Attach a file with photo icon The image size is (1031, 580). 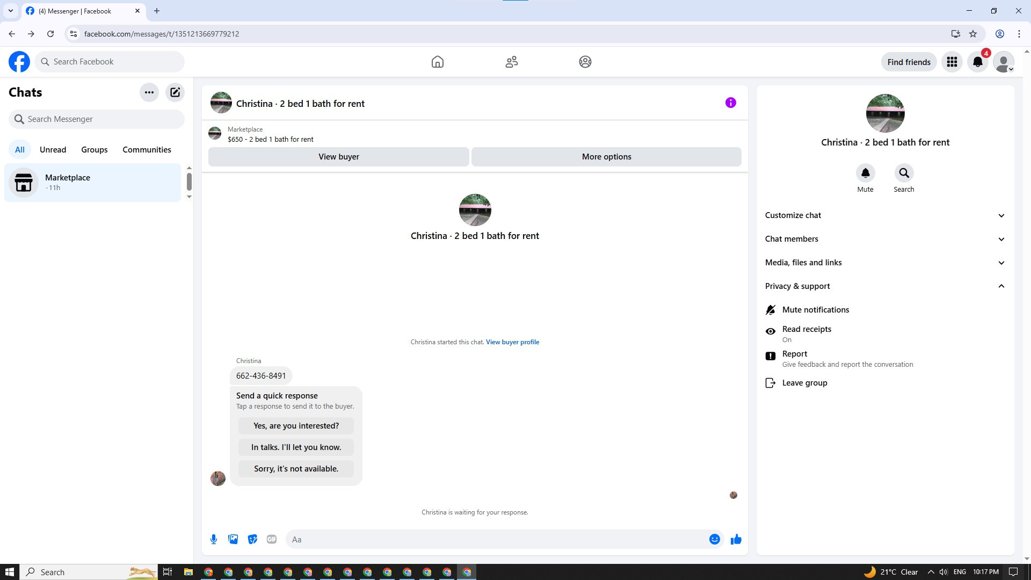tap(233, 539)
